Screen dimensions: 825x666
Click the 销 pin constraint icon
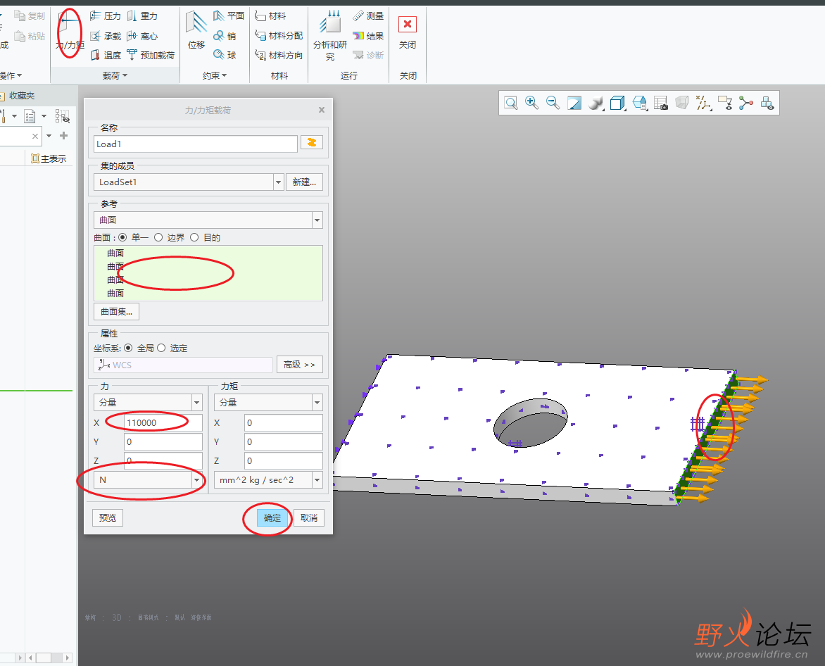(x=225, y=36)
